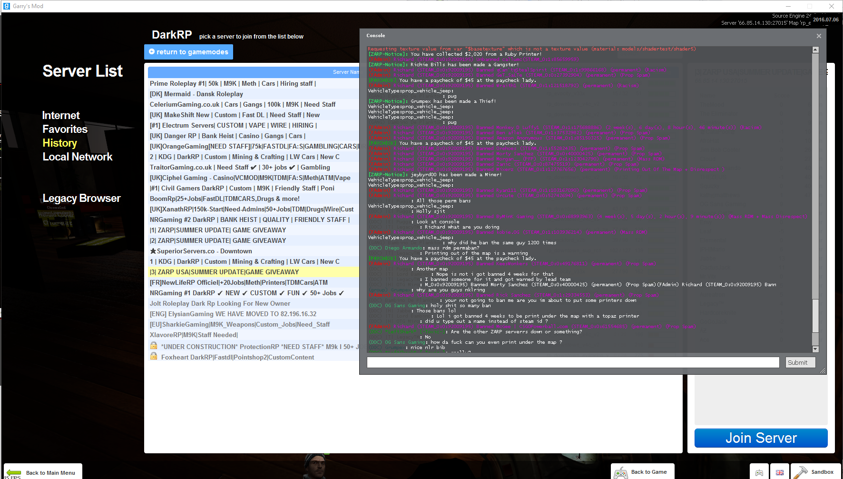Select Foxheart DarkRP server name

pos(237,357)
